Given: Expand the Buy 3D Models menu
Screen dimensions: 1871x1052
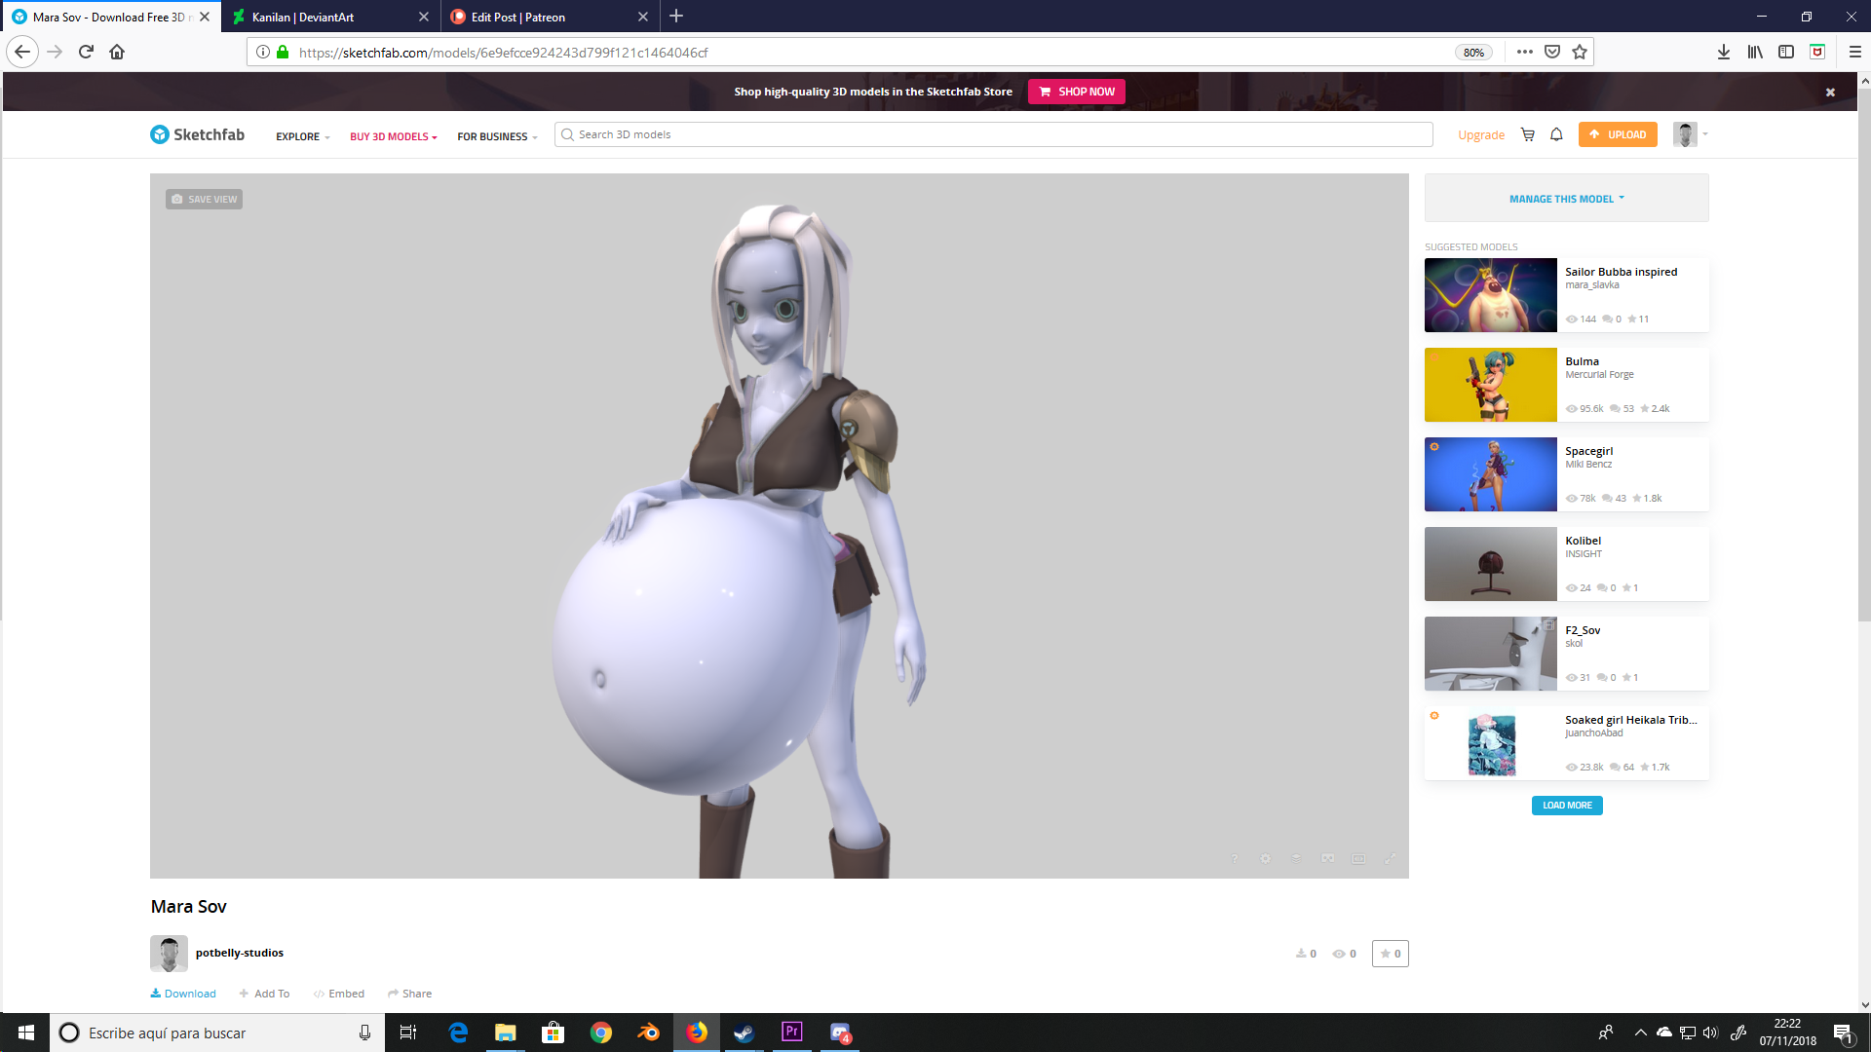Looking at the screenshot, I should pos(394,136).
